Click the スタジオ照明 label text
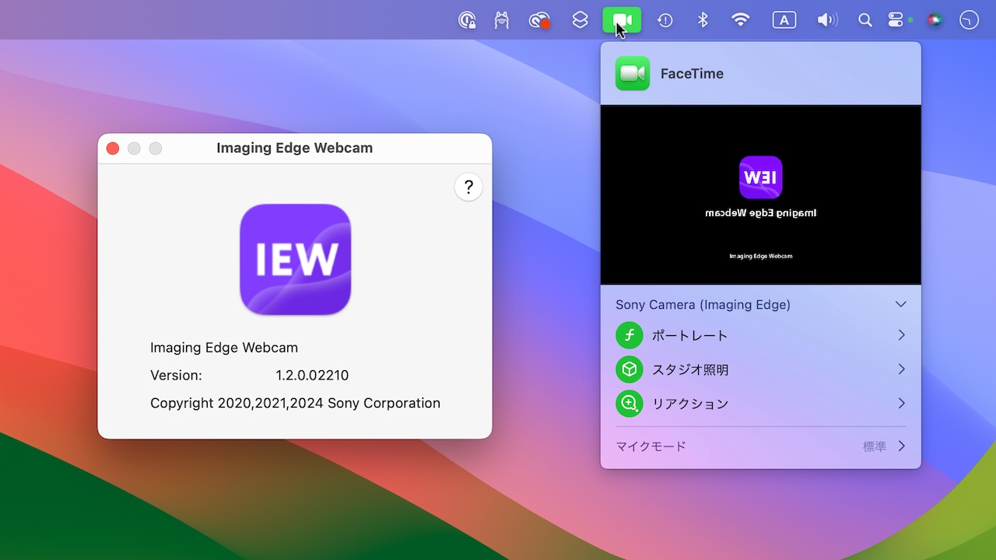 [690, 370]
